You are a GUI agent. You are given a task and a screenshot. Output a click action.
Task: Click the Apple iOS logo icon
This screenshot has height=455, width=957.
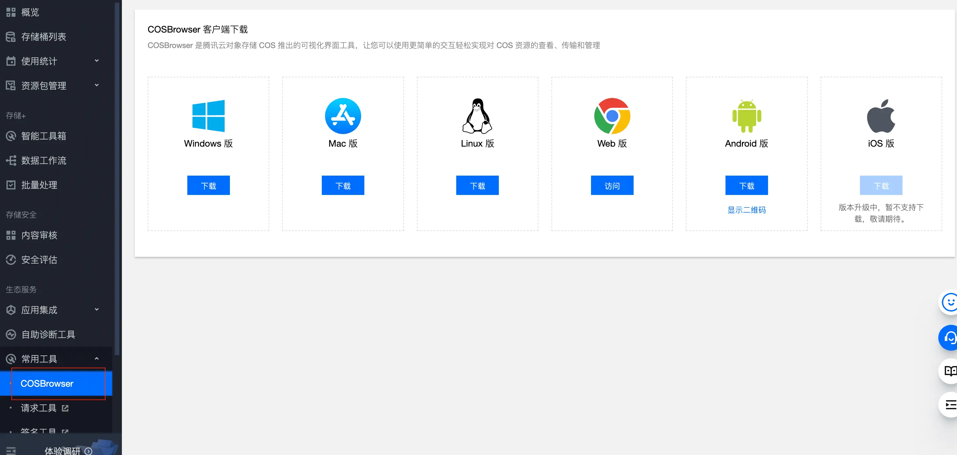click(881, 116)
